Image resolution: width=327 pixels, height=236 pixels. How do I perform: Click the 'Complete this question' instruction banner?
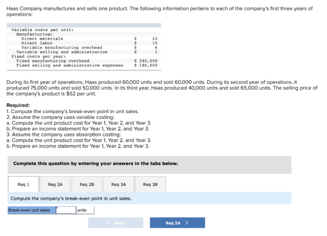point(149,165)
